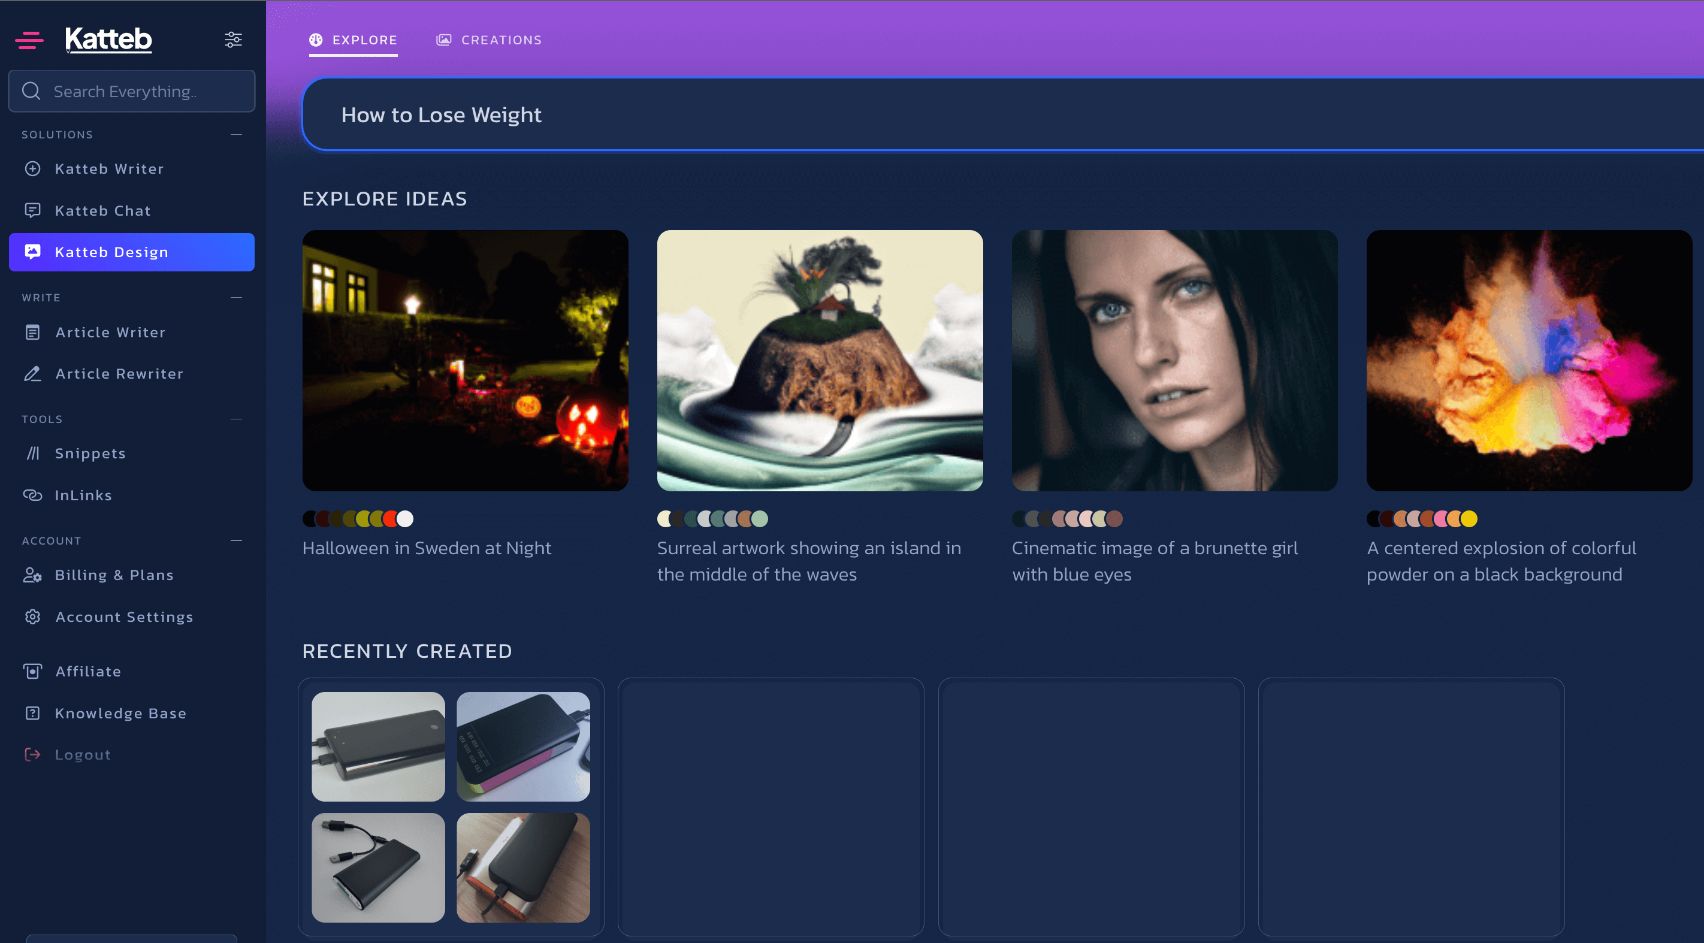Open top-right power bank image with pink edge
This screenshot has width=1704, height=943.
coord(523,746)
